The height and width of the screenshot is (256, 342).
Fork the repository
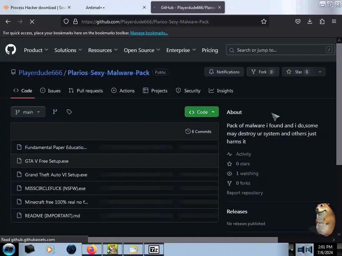(263, 72)
